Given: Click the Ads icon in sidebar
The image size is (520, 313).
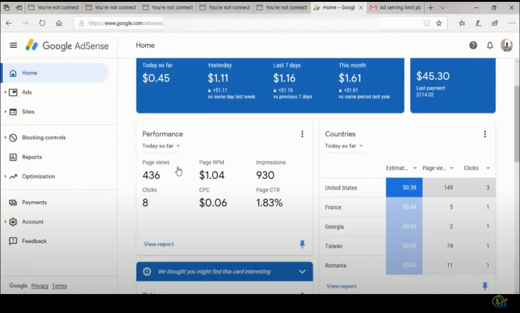Looking at the screenshot, I should pyautogui.click(x=13, y=92).
